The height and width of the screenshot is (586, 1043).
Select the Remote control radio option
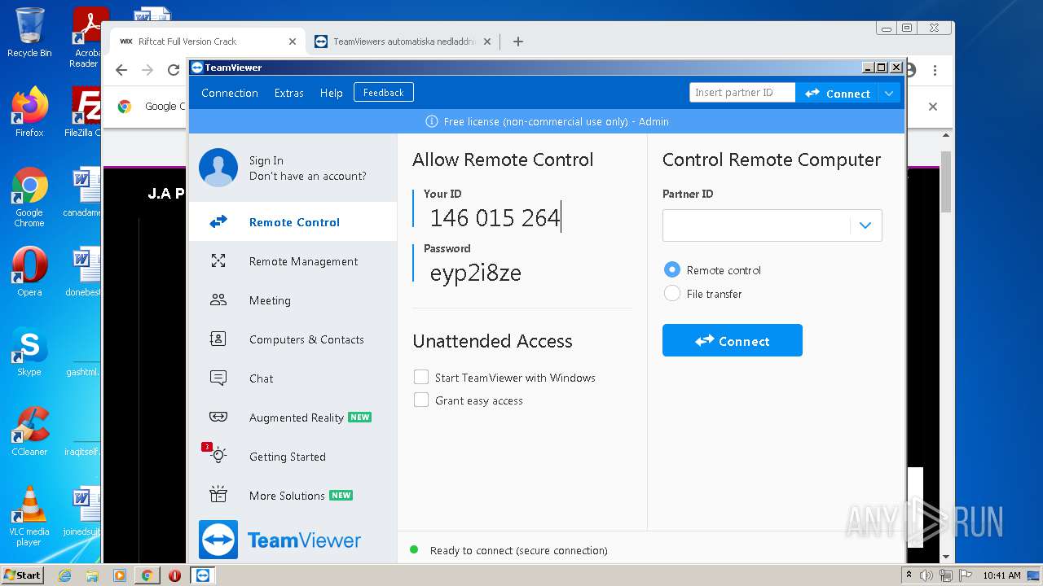coord(672,269)
